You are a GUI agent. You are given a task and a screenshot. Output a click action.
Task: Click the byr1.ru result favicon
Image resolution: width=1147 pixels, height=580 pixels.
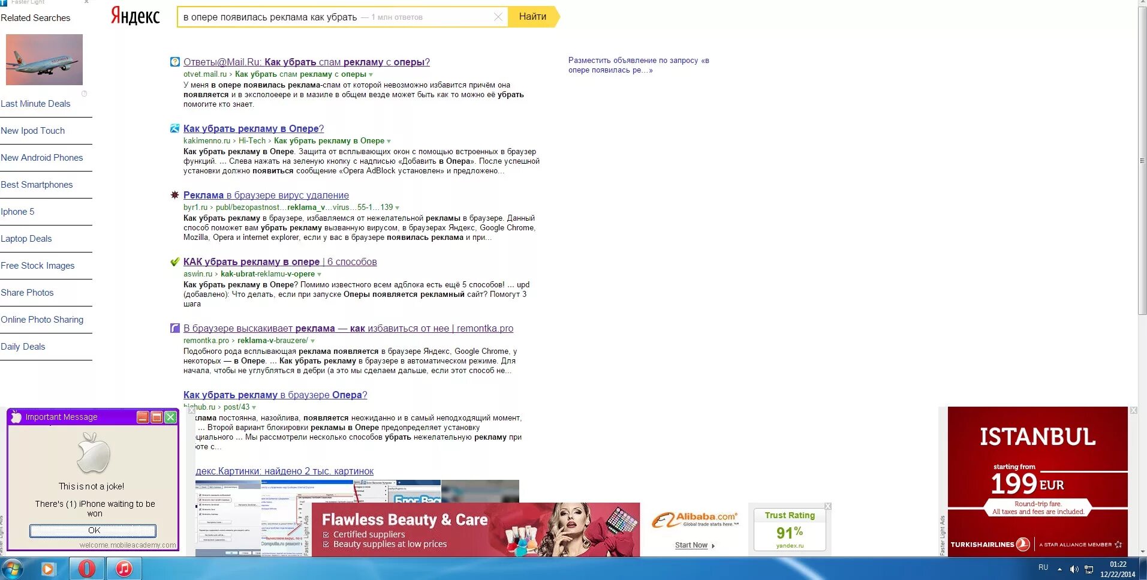(x=175, y=195)
